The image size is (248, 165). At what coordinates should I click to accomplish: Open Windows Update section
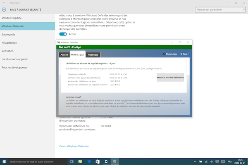coord(28,18)
